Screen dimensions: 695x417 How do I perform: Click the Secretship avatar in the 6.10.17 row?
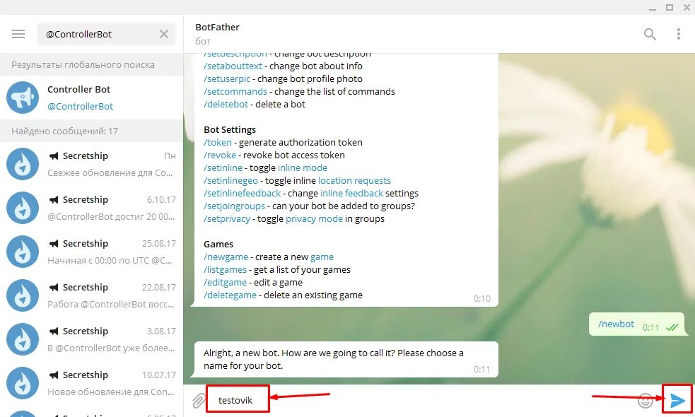(x=23, y=208)
